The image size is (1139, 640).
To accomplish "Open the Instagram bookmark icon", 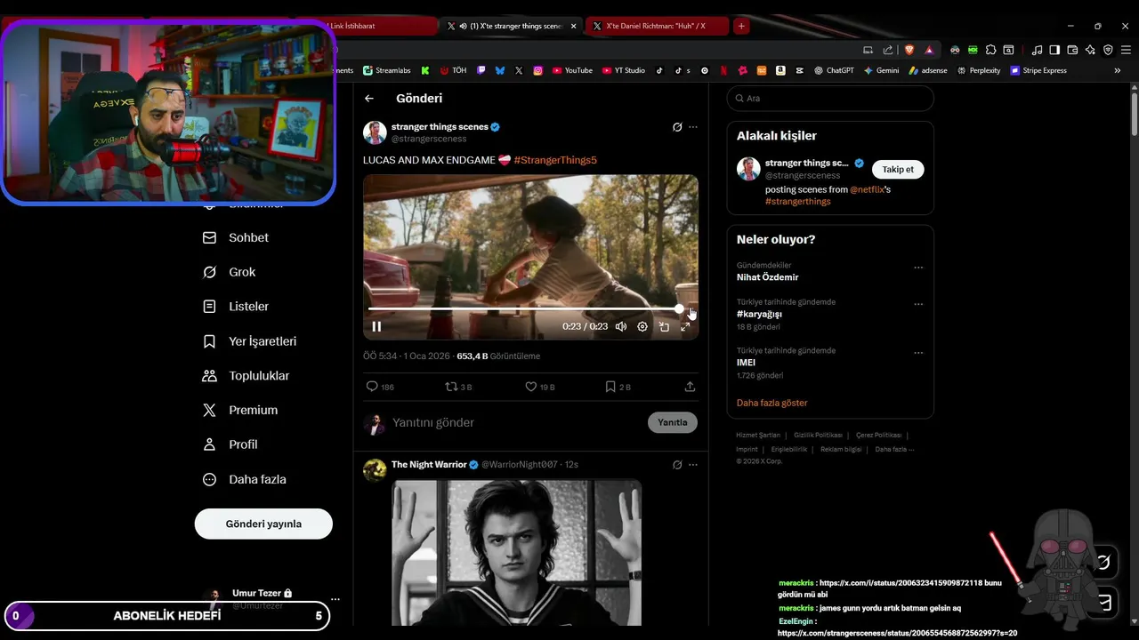I will [x=537, y=70].
